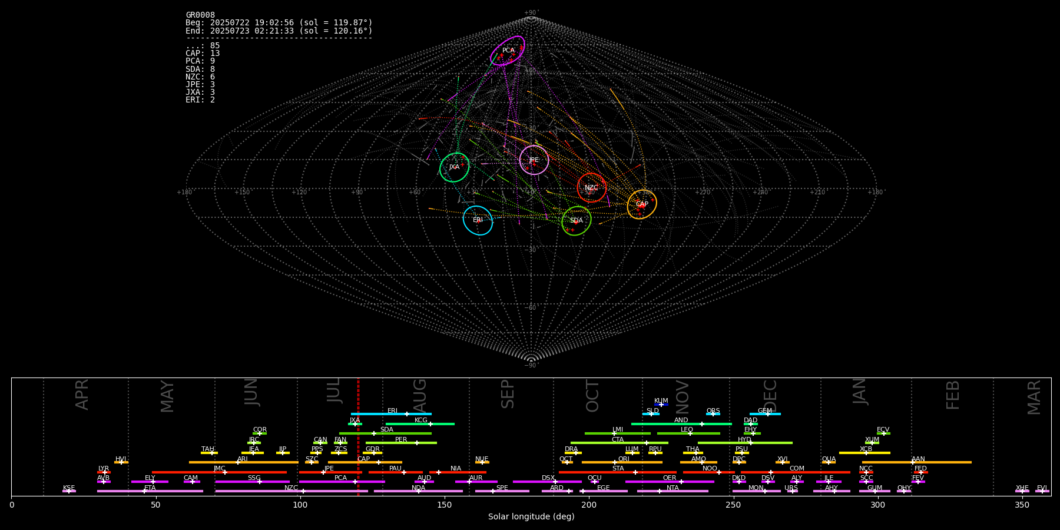Click the NZC radiant circle on sky map
This screenshot has width=1060, height=530.
click(592, 188)
